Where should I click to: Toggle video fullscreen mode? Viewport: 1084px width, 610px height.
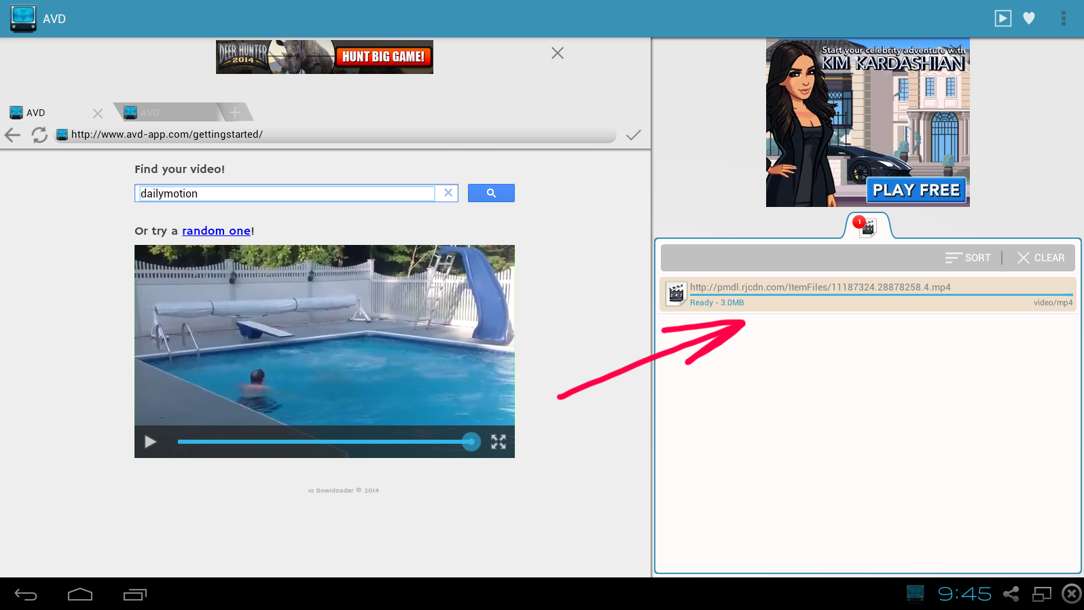coord(499,442)
